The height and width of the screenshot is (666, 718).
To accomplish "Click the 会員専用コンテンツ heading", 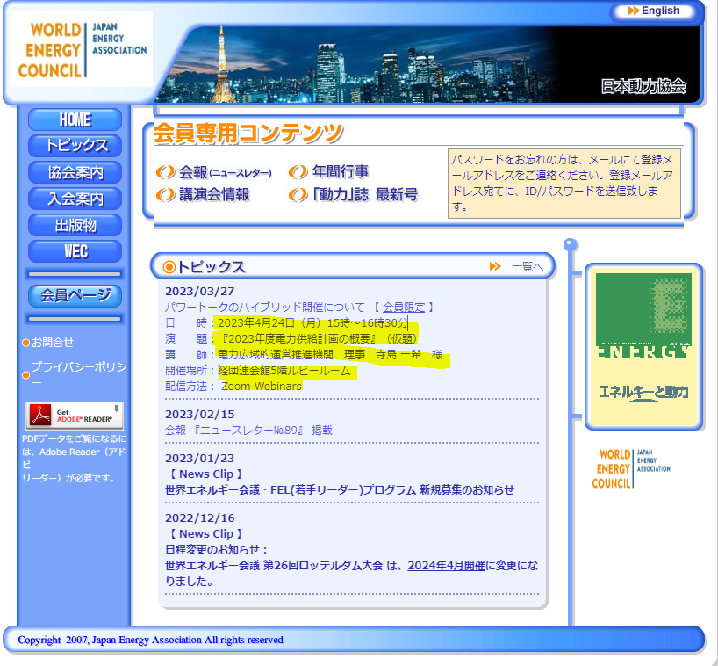I will click(x=248, y=134).
